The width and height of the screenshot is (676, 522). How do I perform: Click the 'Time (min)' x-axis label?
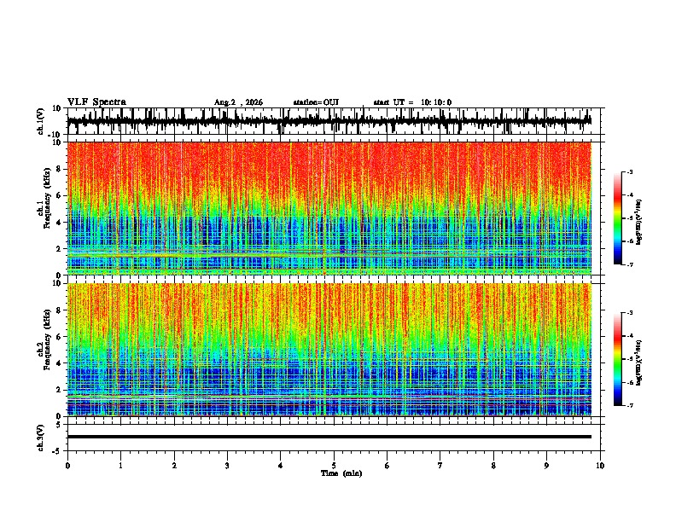click(x=341, y=473)
